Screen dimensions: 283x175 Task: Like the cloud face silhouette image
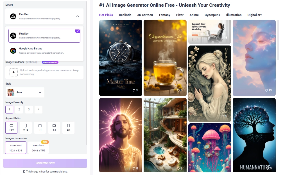click(267, 90)
